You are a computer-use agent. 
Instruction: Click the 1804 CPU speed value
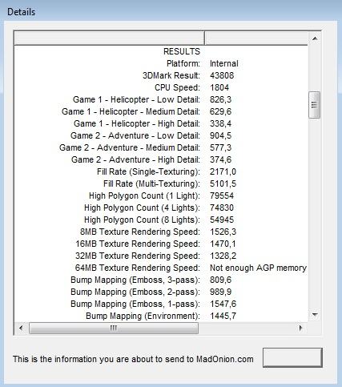tap(219, 87)
